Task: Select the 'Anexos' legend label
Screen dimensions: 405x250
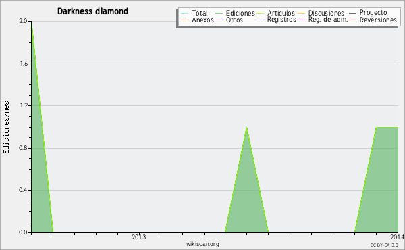Action: (202, 20)
